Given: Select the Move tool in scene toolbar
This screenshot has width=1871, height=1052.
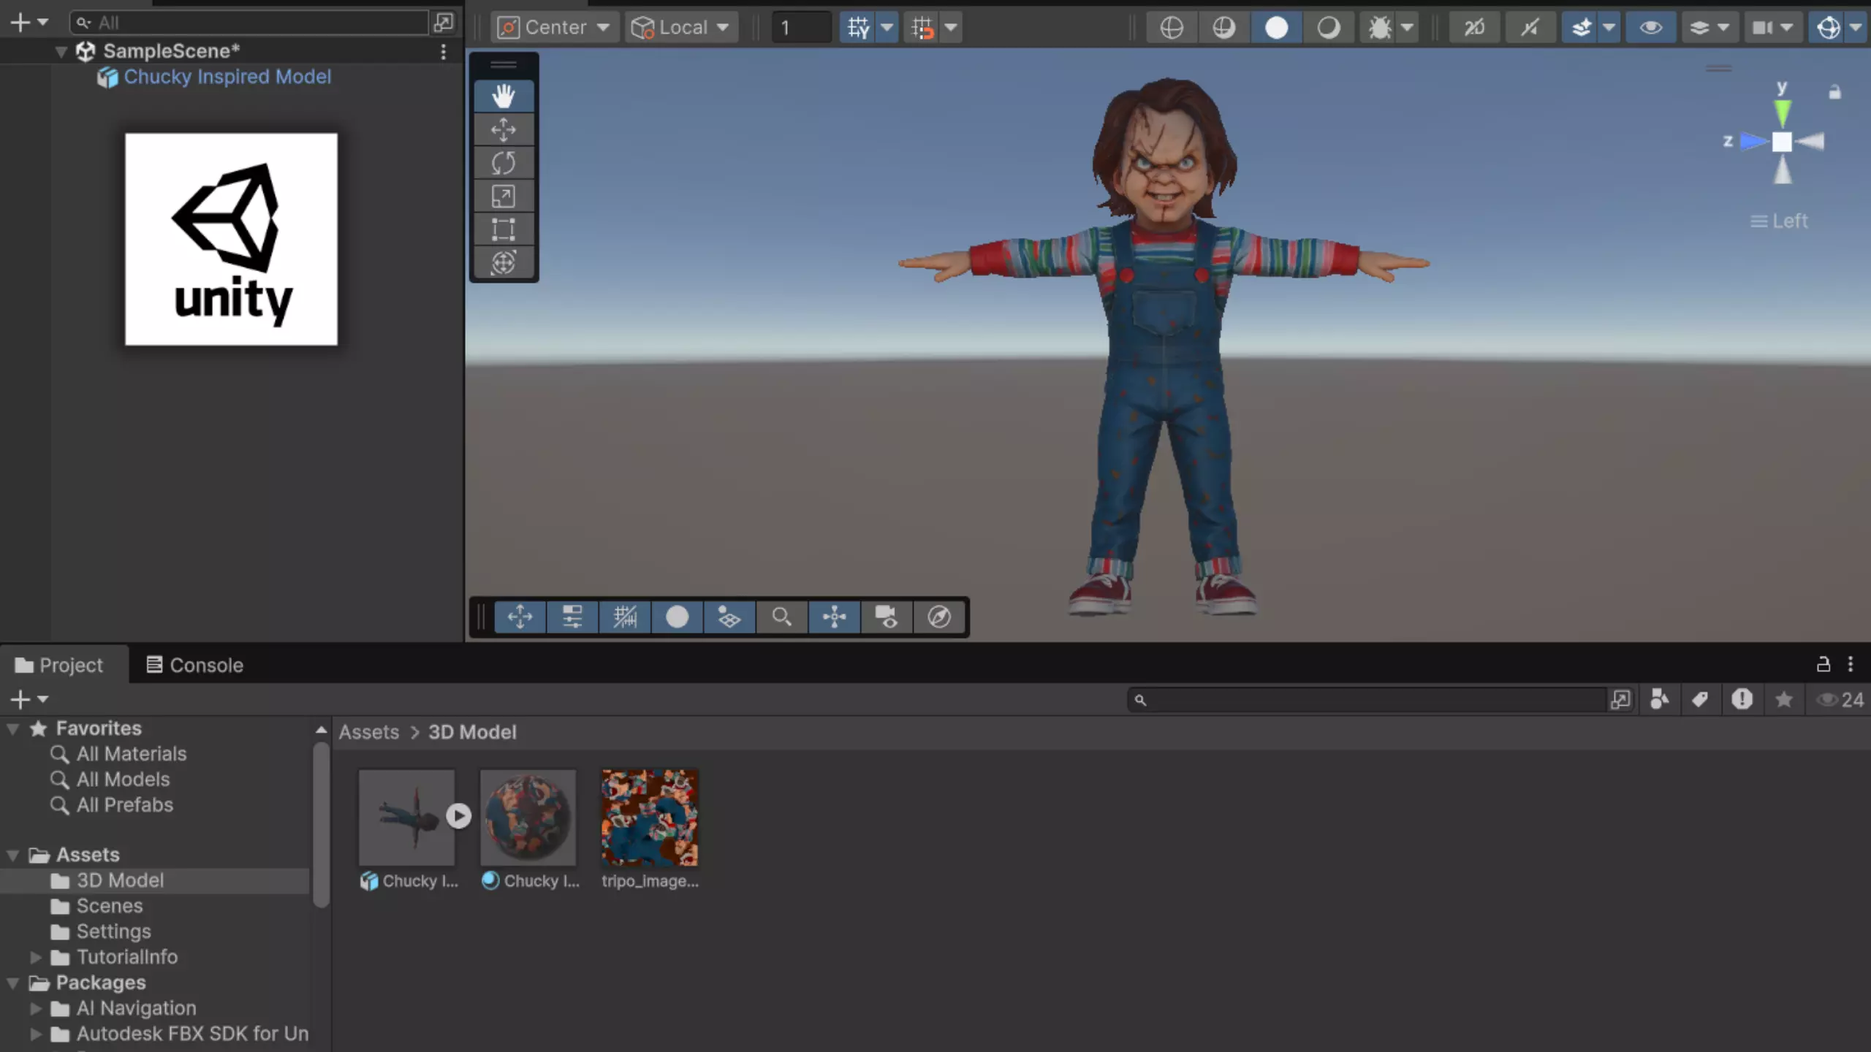Looking at the screenshot, I should point(504,129).
